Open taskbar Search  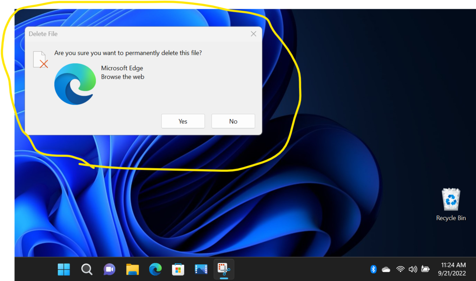pos(87,269)
